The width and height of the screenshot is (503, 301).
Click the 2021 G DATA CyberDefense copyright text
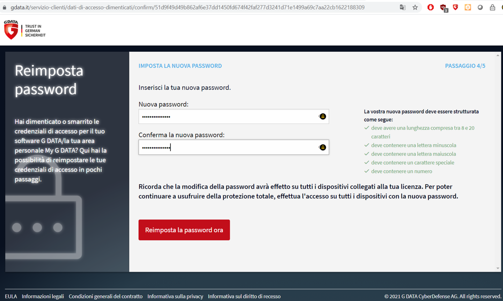pos(443,296)
